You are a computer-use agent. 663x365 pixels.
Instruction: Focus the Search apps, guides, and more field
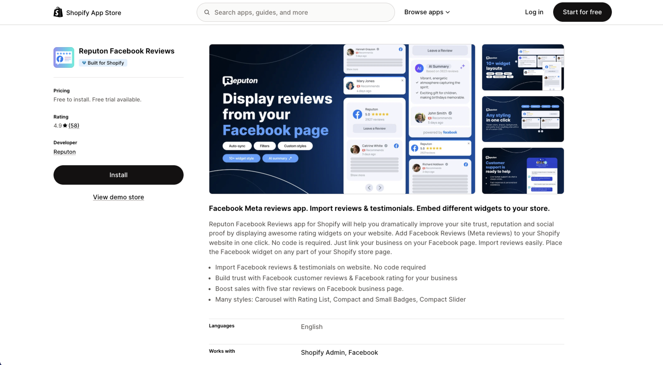pos(296,12)
